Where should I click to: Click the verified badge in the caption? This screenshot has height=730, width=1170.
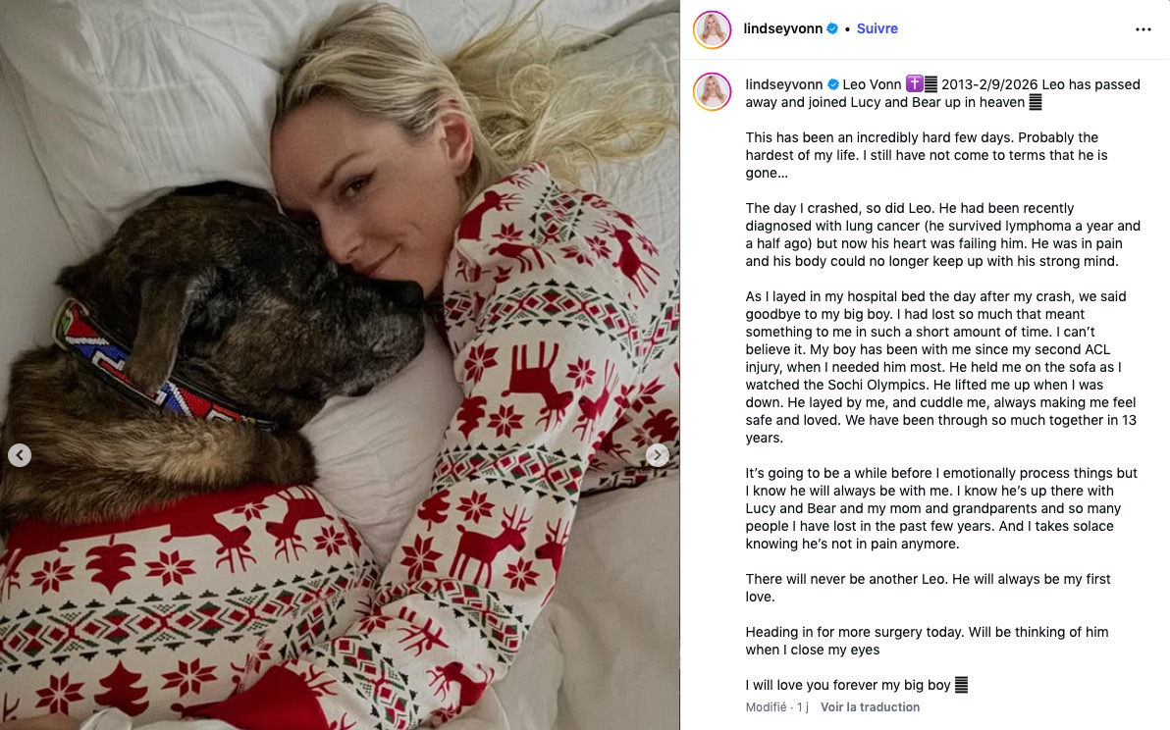coord(832,84)
